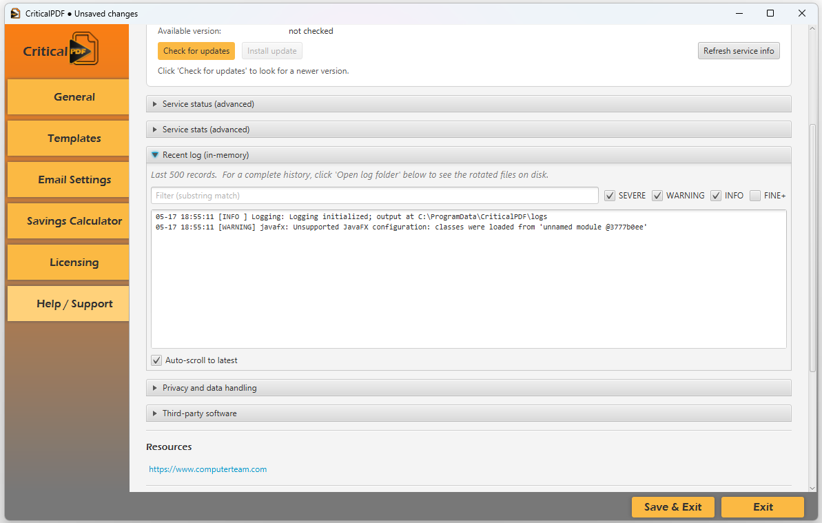Expand Service status (advanced) section

click(469, 104)
